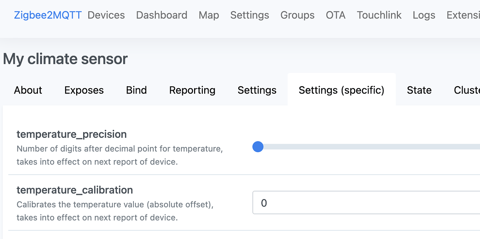Open the network Map view
This screenshot has width=480, height=239.
(209, 15)
